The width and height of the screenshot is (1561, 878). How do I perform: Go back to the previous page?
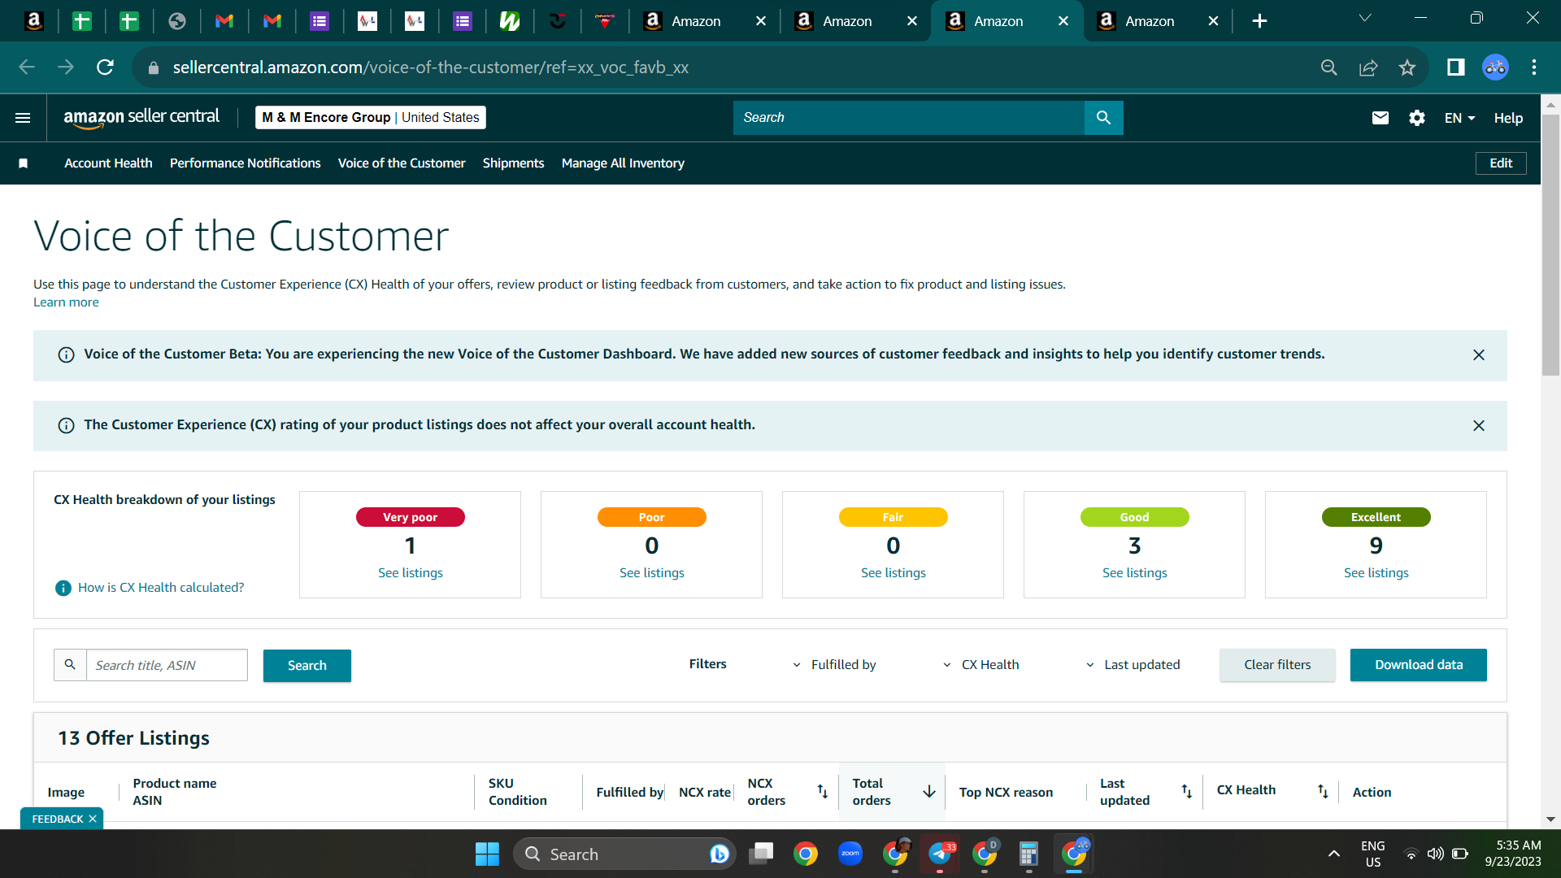pos(27,67)
